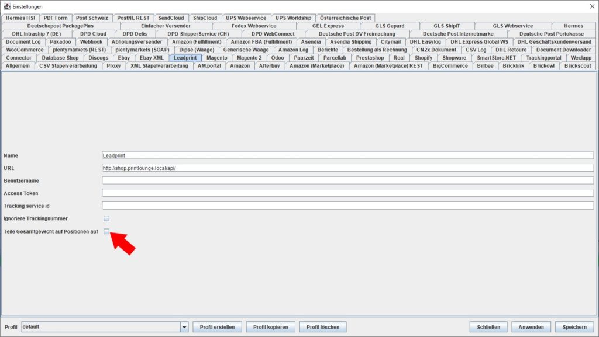Open the plentymarkets (SOAP) tab
This screenshot has width=599, height=337.
tap(142, 50)
